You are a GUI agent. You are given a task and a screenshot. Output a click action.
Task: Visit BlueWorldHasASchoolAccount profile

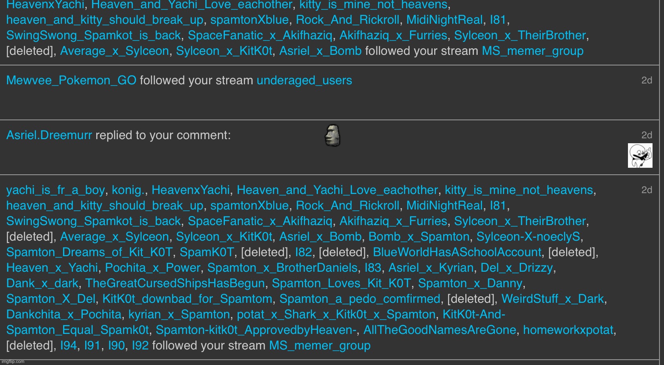(x=457, y=252)
